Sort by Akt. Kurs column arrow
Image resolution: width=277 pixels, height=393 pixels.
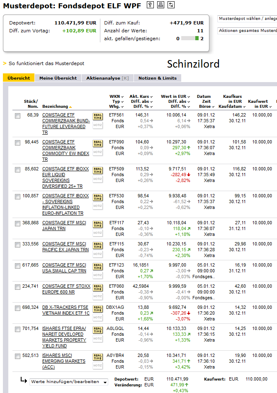coord(151,97)
